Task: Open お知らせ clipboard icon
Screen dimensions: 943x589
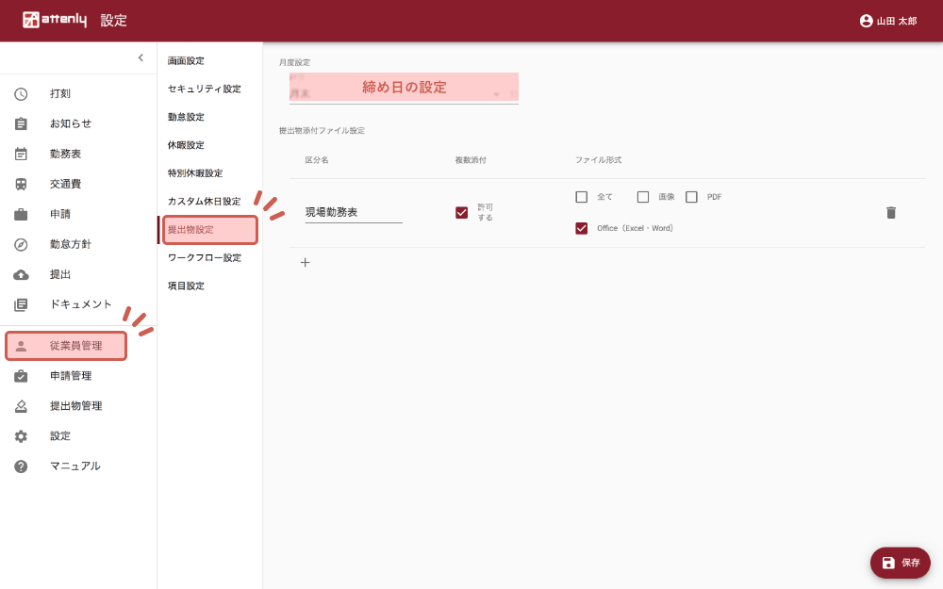Action: click(21, 123)
